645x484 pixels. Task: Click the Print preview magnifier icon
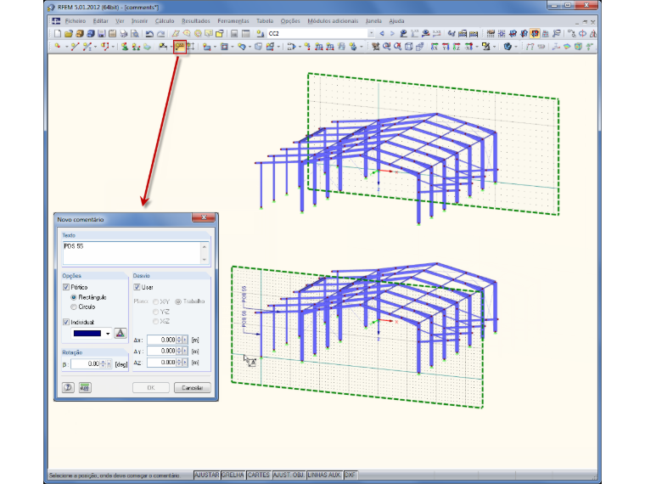click(x=135, y=34)
